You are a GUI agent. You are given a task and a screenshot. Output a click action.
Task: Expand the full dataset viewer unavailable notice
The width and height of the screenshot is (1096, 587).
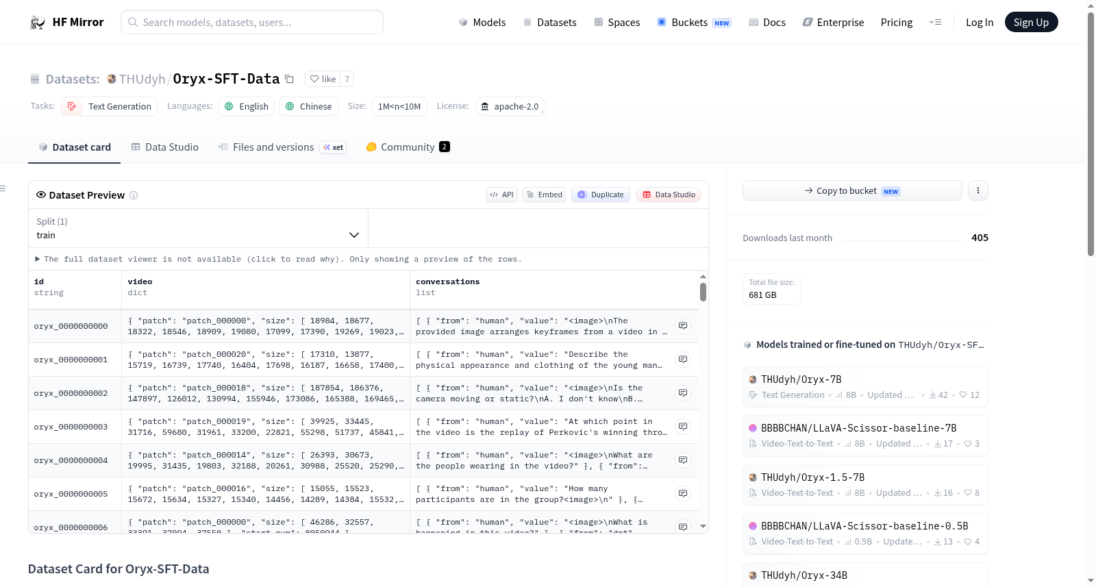pos(278,259)
